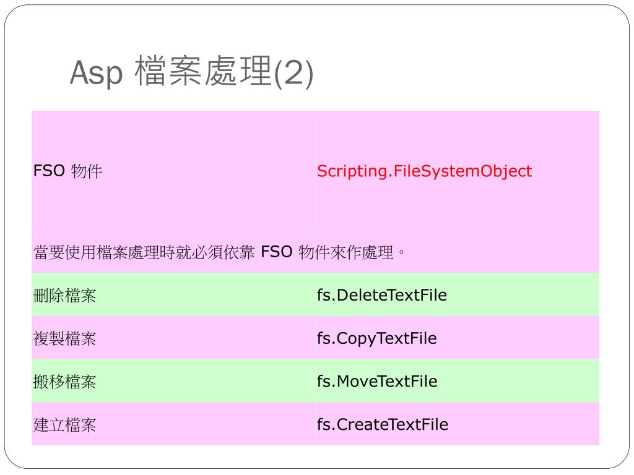Click the '複製檔案' row label
Viewport: 634px width, 475px height.
pyautogui.click(x=64, y=338)
